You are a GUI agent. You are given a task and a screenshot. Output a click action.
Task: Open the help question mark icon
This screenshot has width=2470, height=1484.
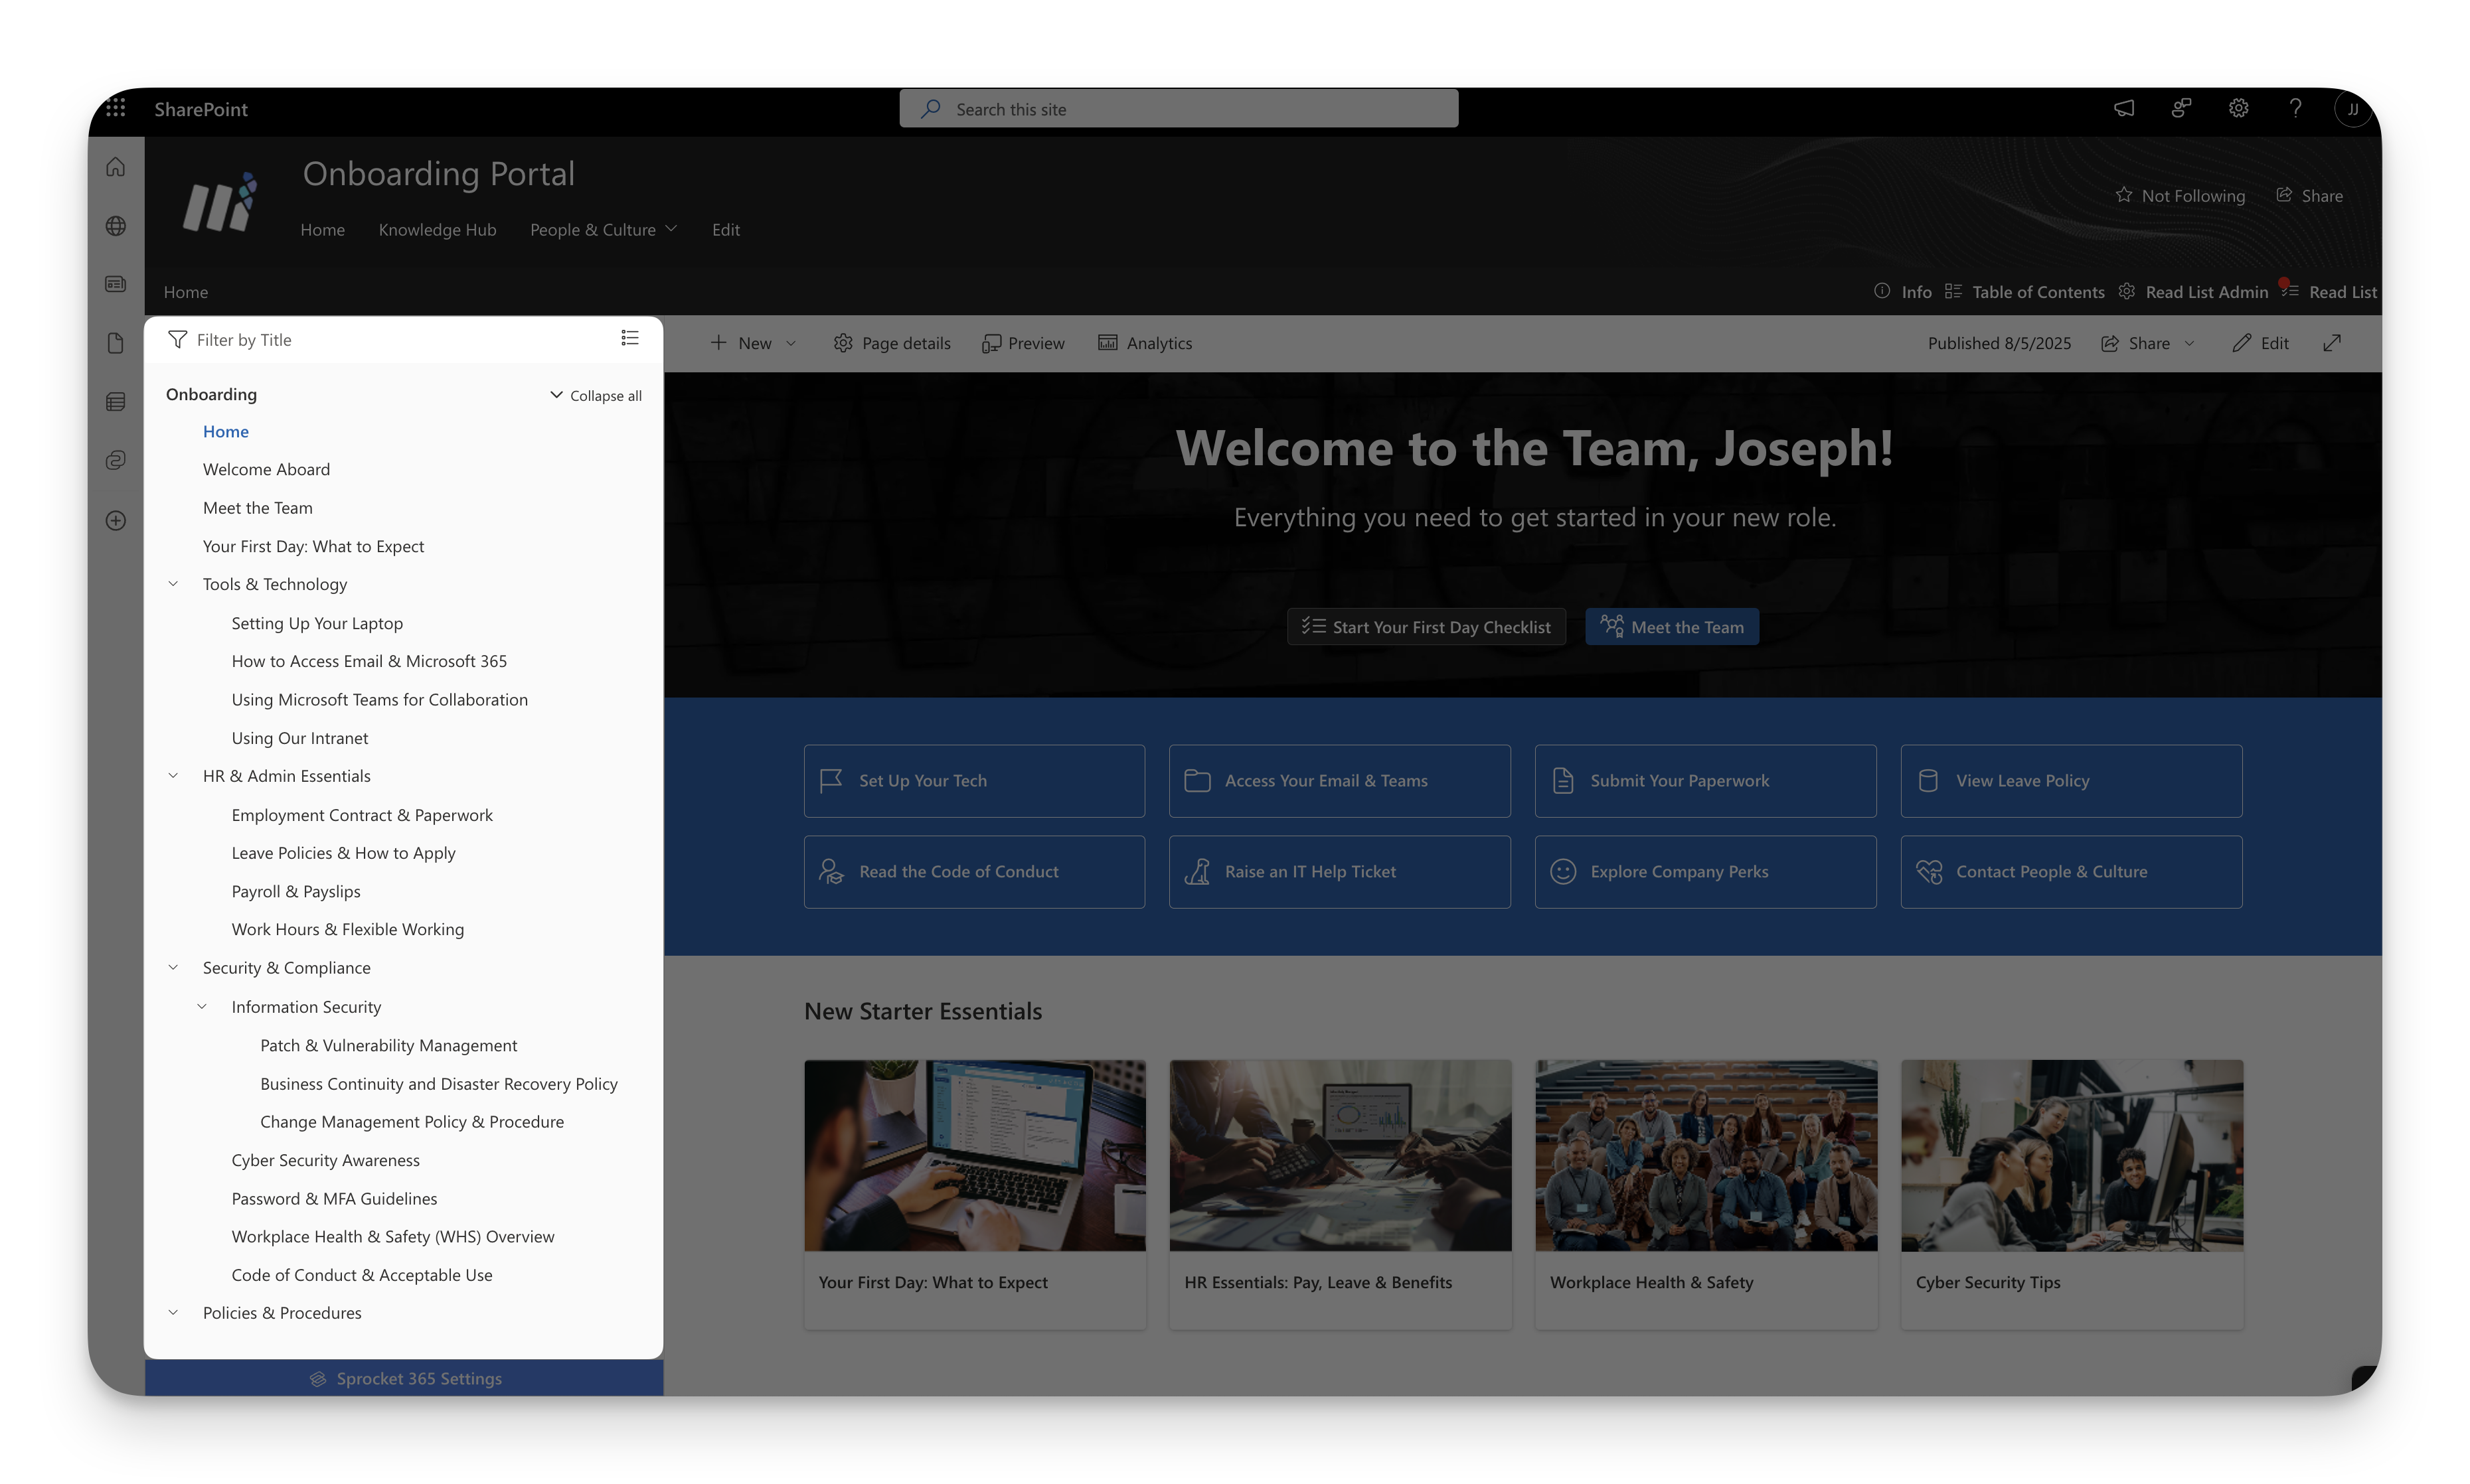(x=2295, y=108)
